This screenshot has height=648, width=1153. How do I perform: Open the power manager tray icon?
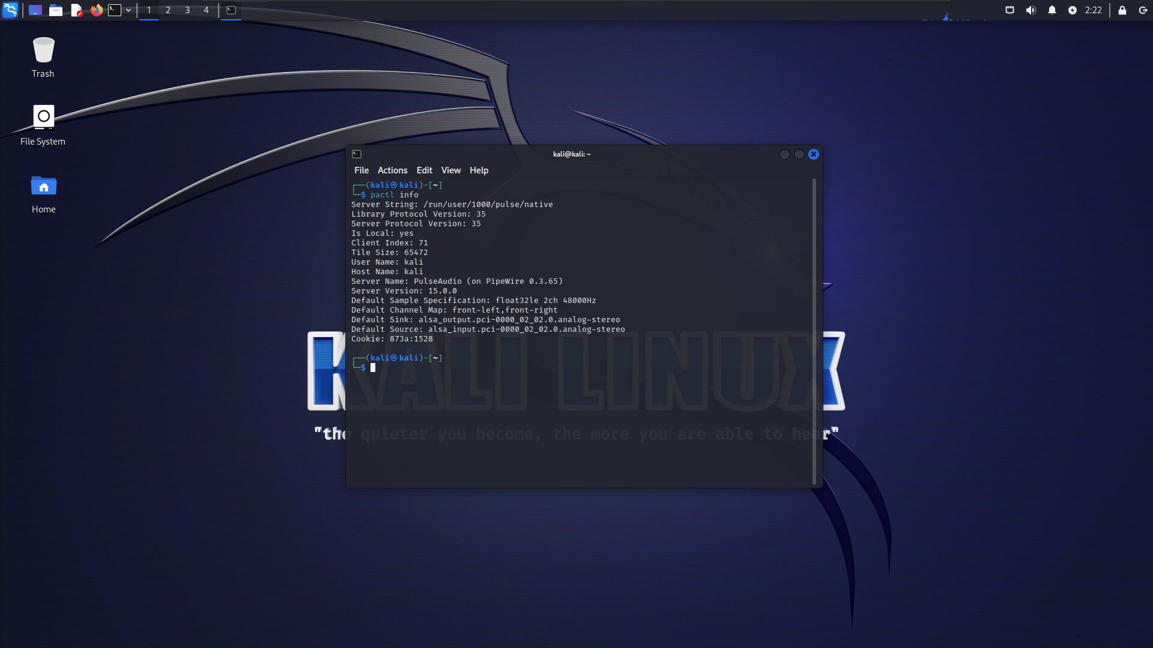click(x=1074, y=10)
